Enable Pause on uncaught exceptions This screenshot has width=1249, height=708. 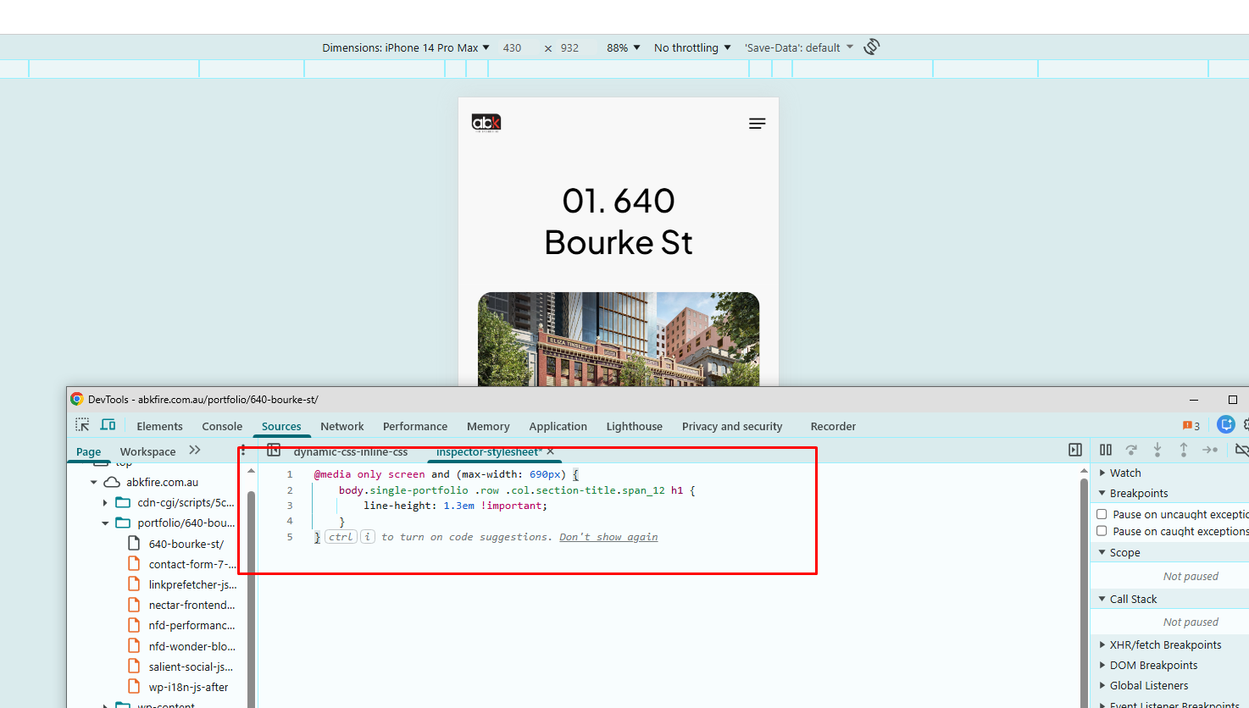[1102, 514]
